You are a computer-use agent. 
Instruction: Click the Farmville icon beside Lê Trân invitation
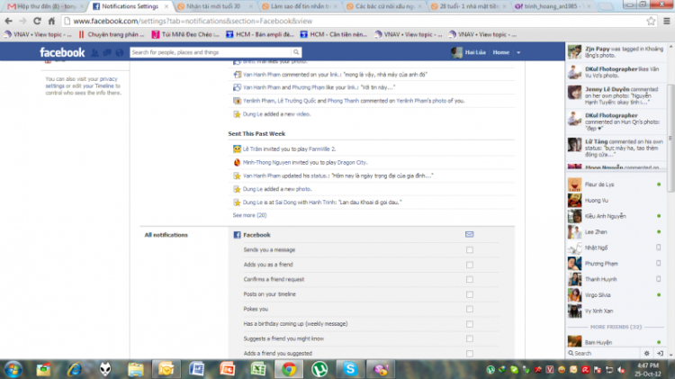click(x=237, y=149)
